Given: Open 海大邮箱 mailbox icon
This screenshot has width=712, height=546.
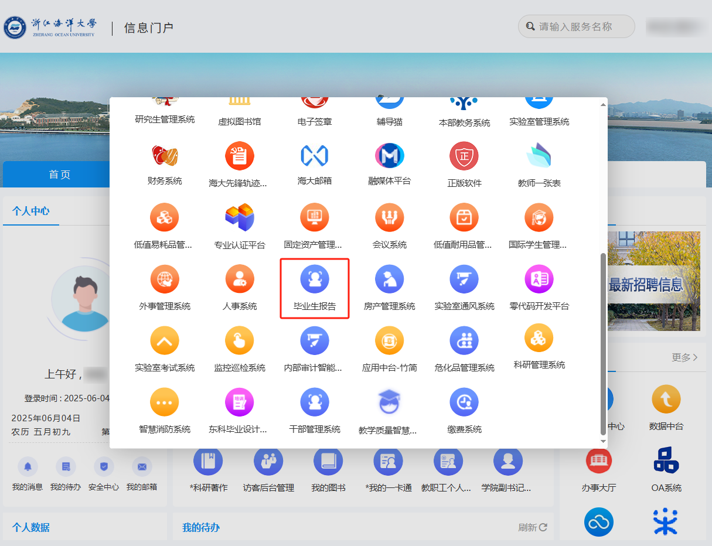Looking at the screenshot, I should click(x=315, y=156).
